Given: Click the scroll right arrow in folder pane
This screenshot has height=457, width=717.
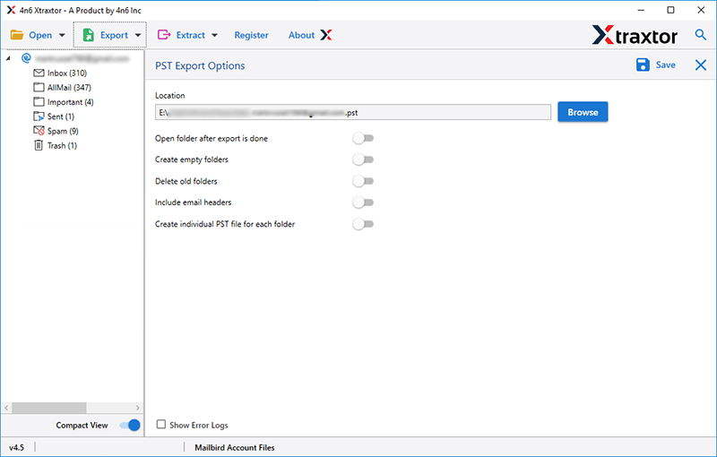Looking at the screenshot, I should 138,408.
